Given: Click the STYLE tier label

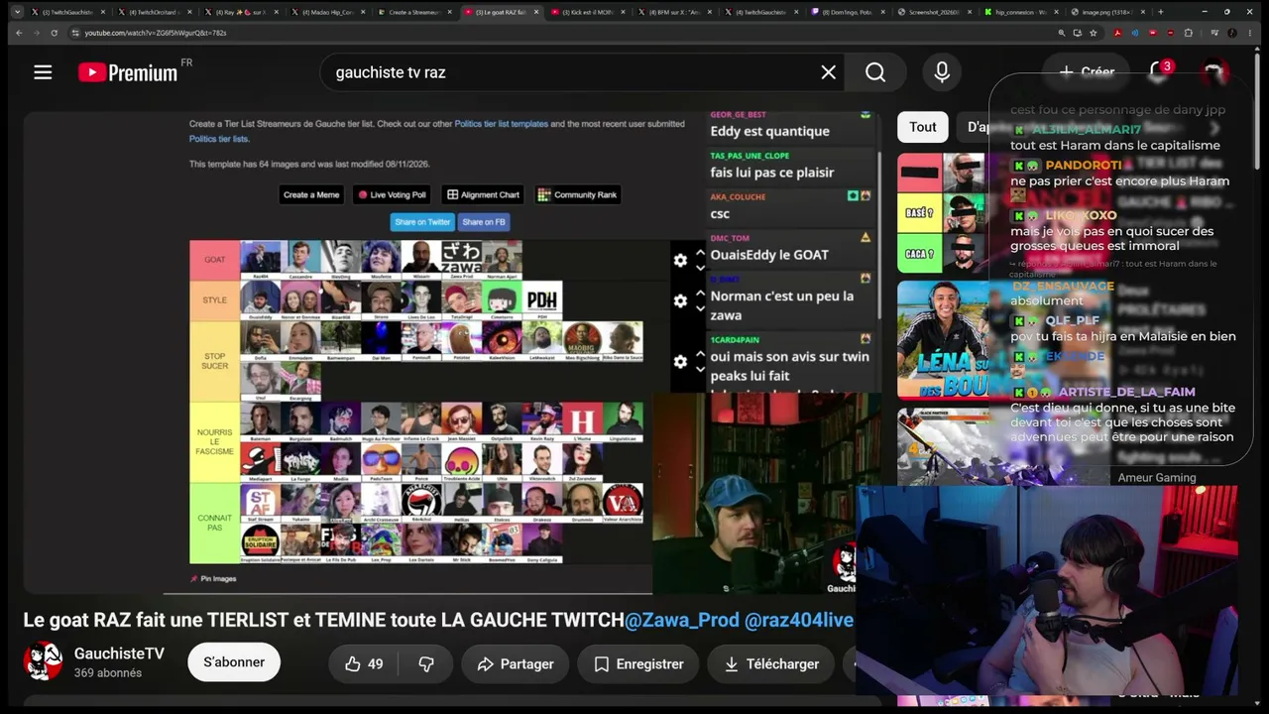Looking at the screenshot, I should click(215, 300).
